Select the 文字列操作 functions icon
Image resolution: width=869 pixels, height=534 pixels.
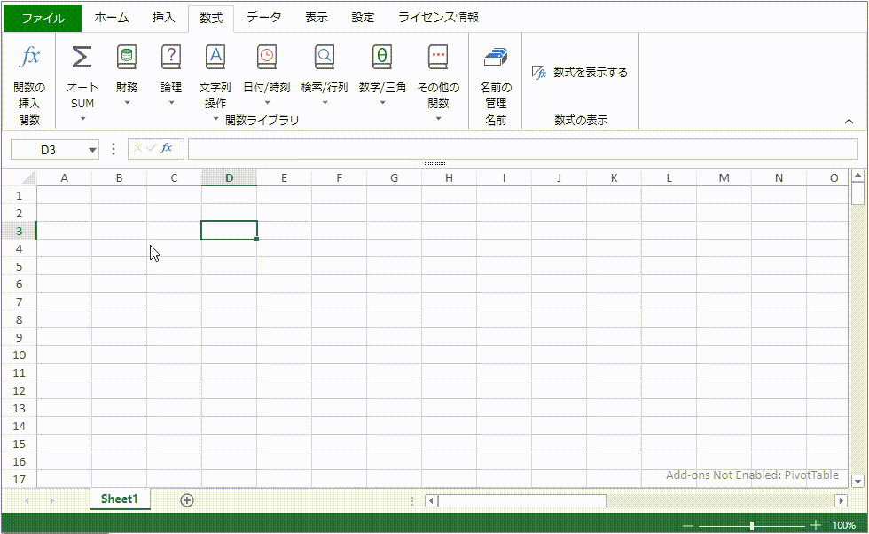click(x=215, y=58)
